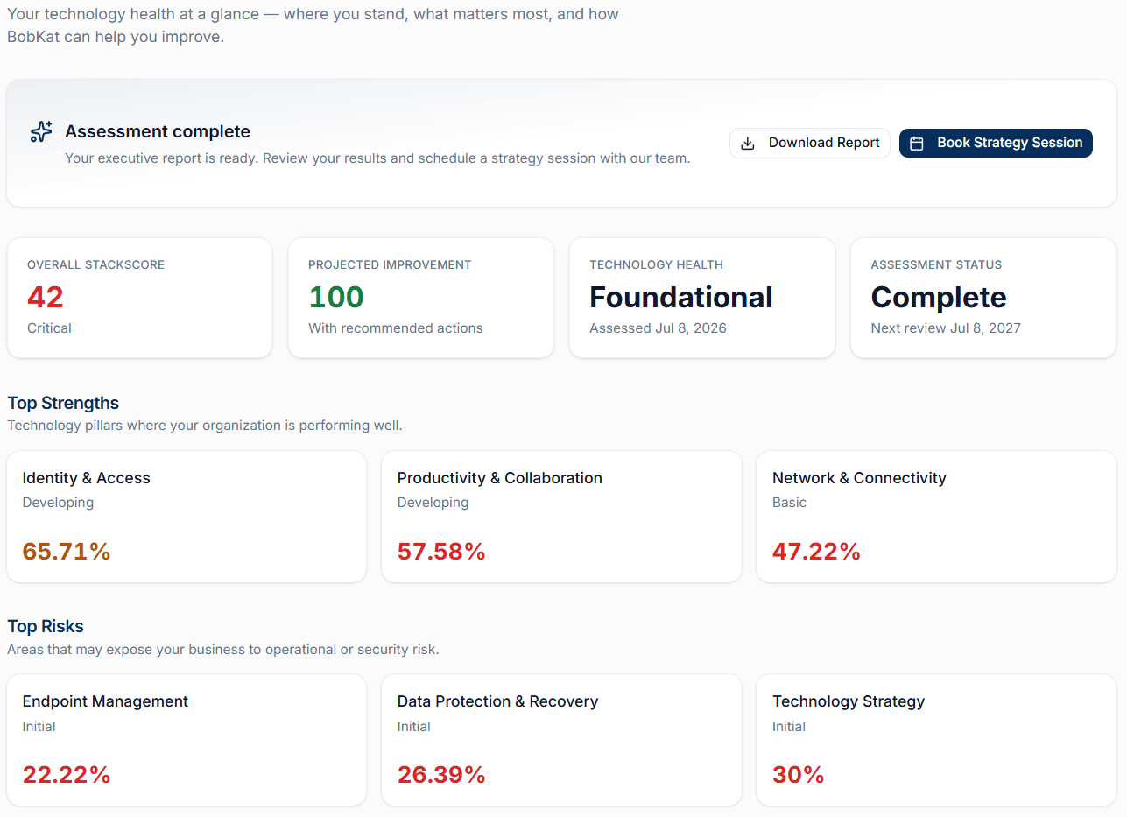The width and height of the screenshot is (1127, 817).
Task: Select the Assessment complete heading
Action: click(158, 131)
